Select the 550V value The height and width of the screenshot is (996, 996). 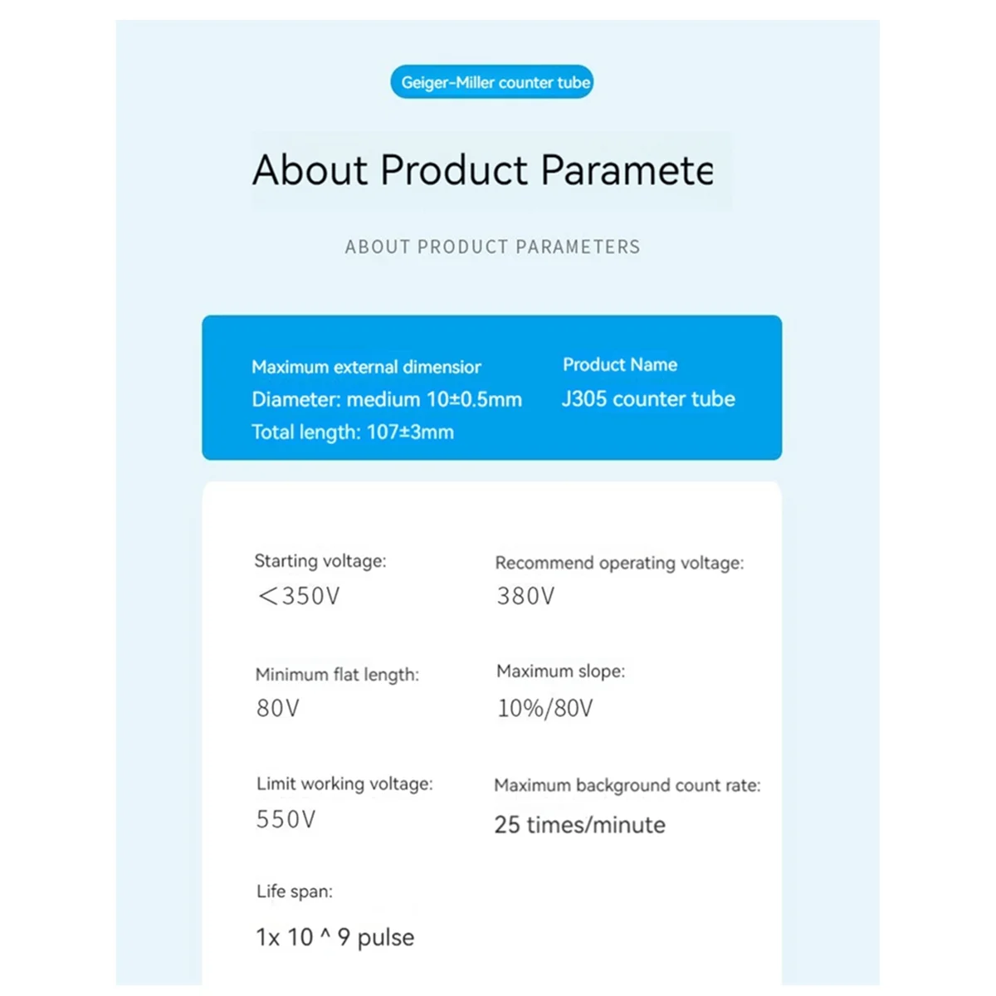286,819
